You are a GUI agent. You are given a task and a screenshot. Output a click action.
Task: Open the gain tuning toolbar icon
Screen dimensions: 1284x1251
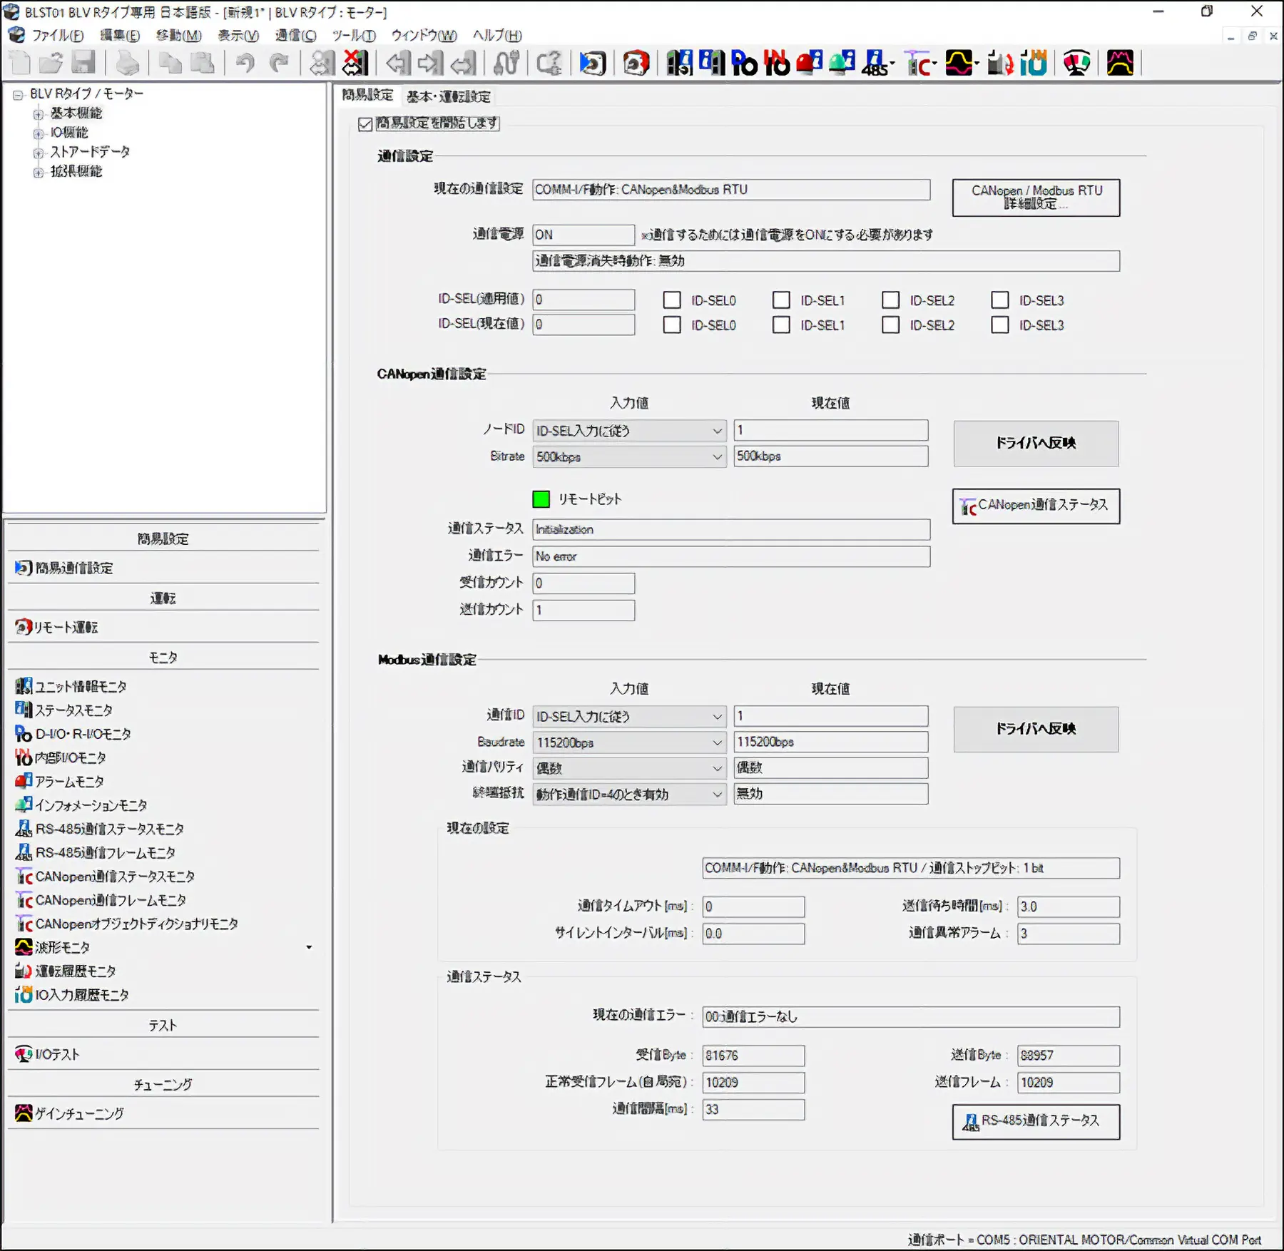(1120, 63)
